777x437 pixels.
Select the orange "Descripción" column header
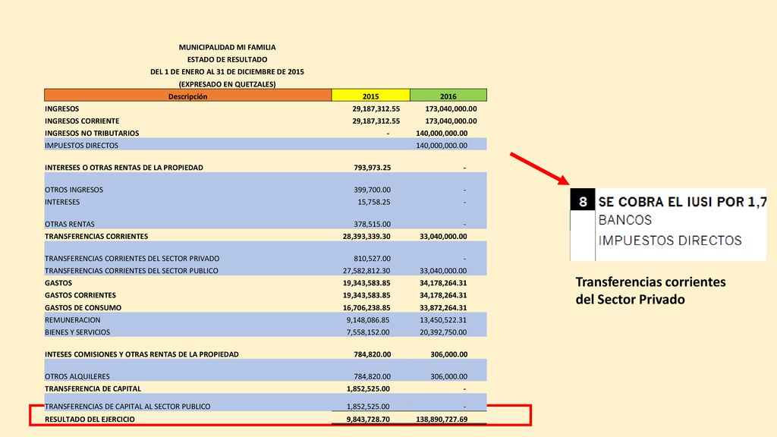click(188, 96)
